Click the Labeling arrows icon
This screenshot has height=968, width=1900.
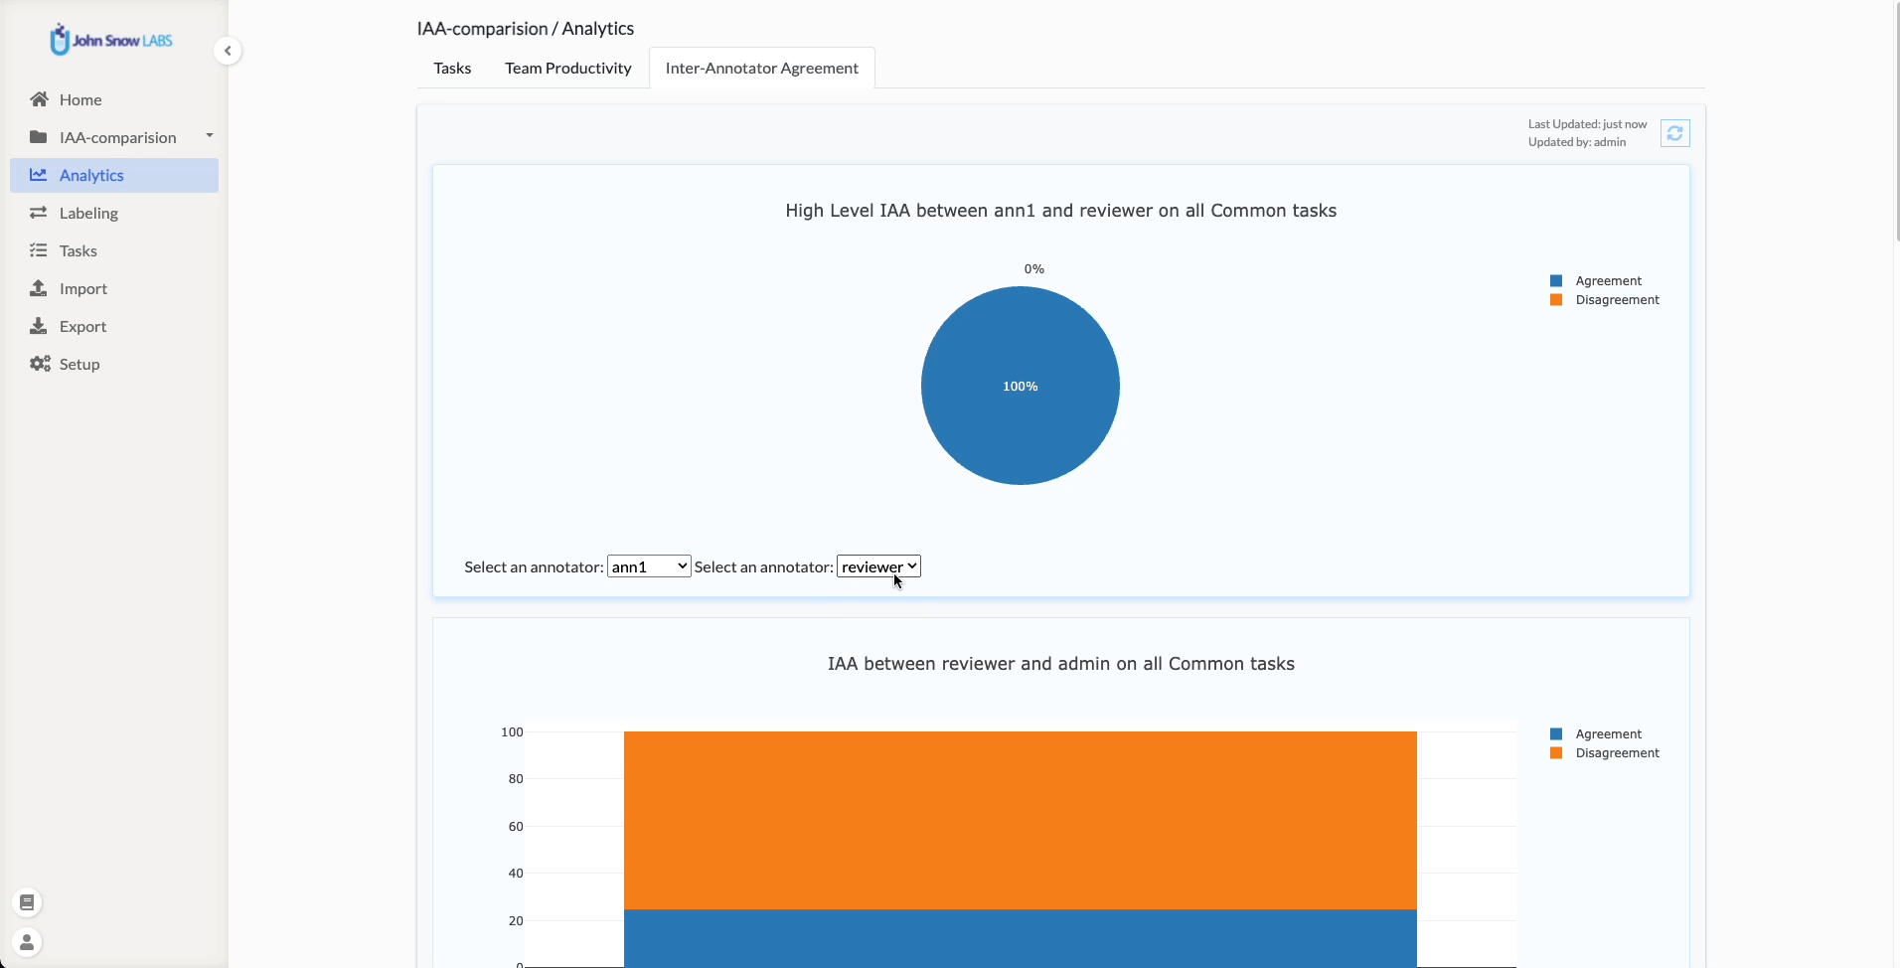[x=39, y=213]
